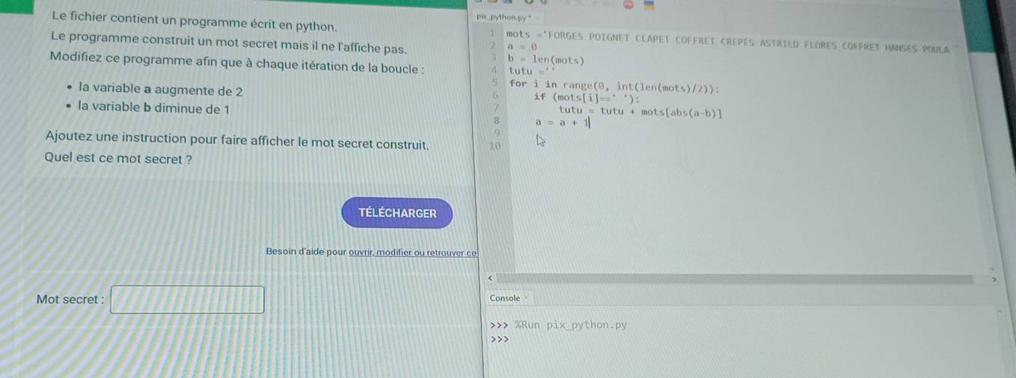Click the TÉLÉCHARGER button
Image resolution: width=1016 pixels, height=378 pixels.
pyautogui.click(x=397, y=212)
